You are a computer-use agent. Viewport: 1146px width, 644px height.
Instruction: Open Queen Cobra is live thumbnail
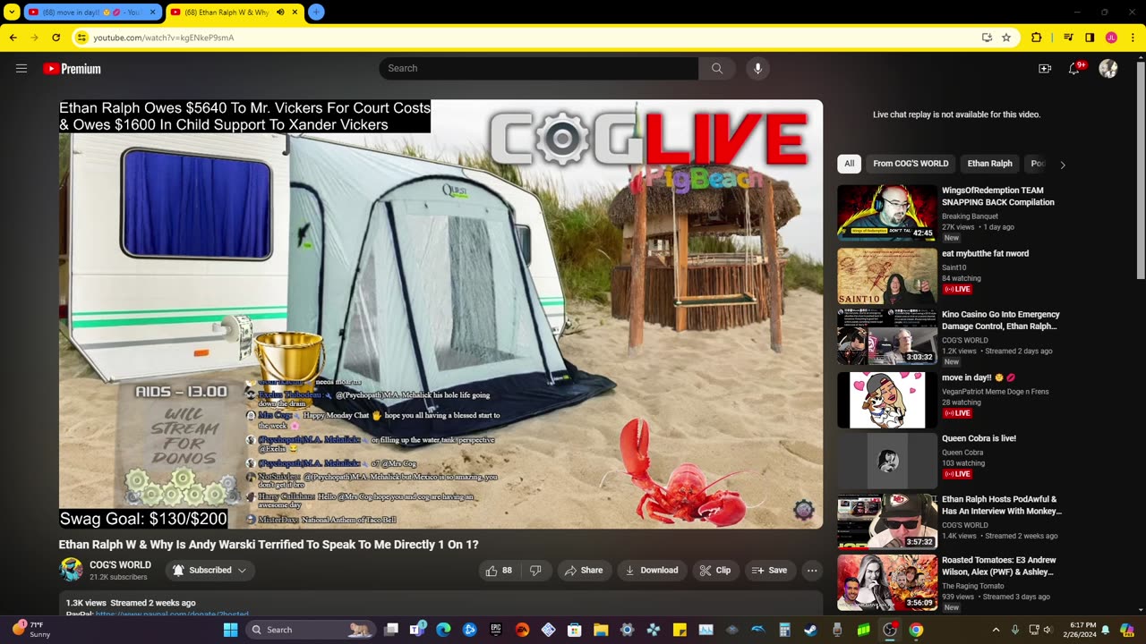click(887, 462)
